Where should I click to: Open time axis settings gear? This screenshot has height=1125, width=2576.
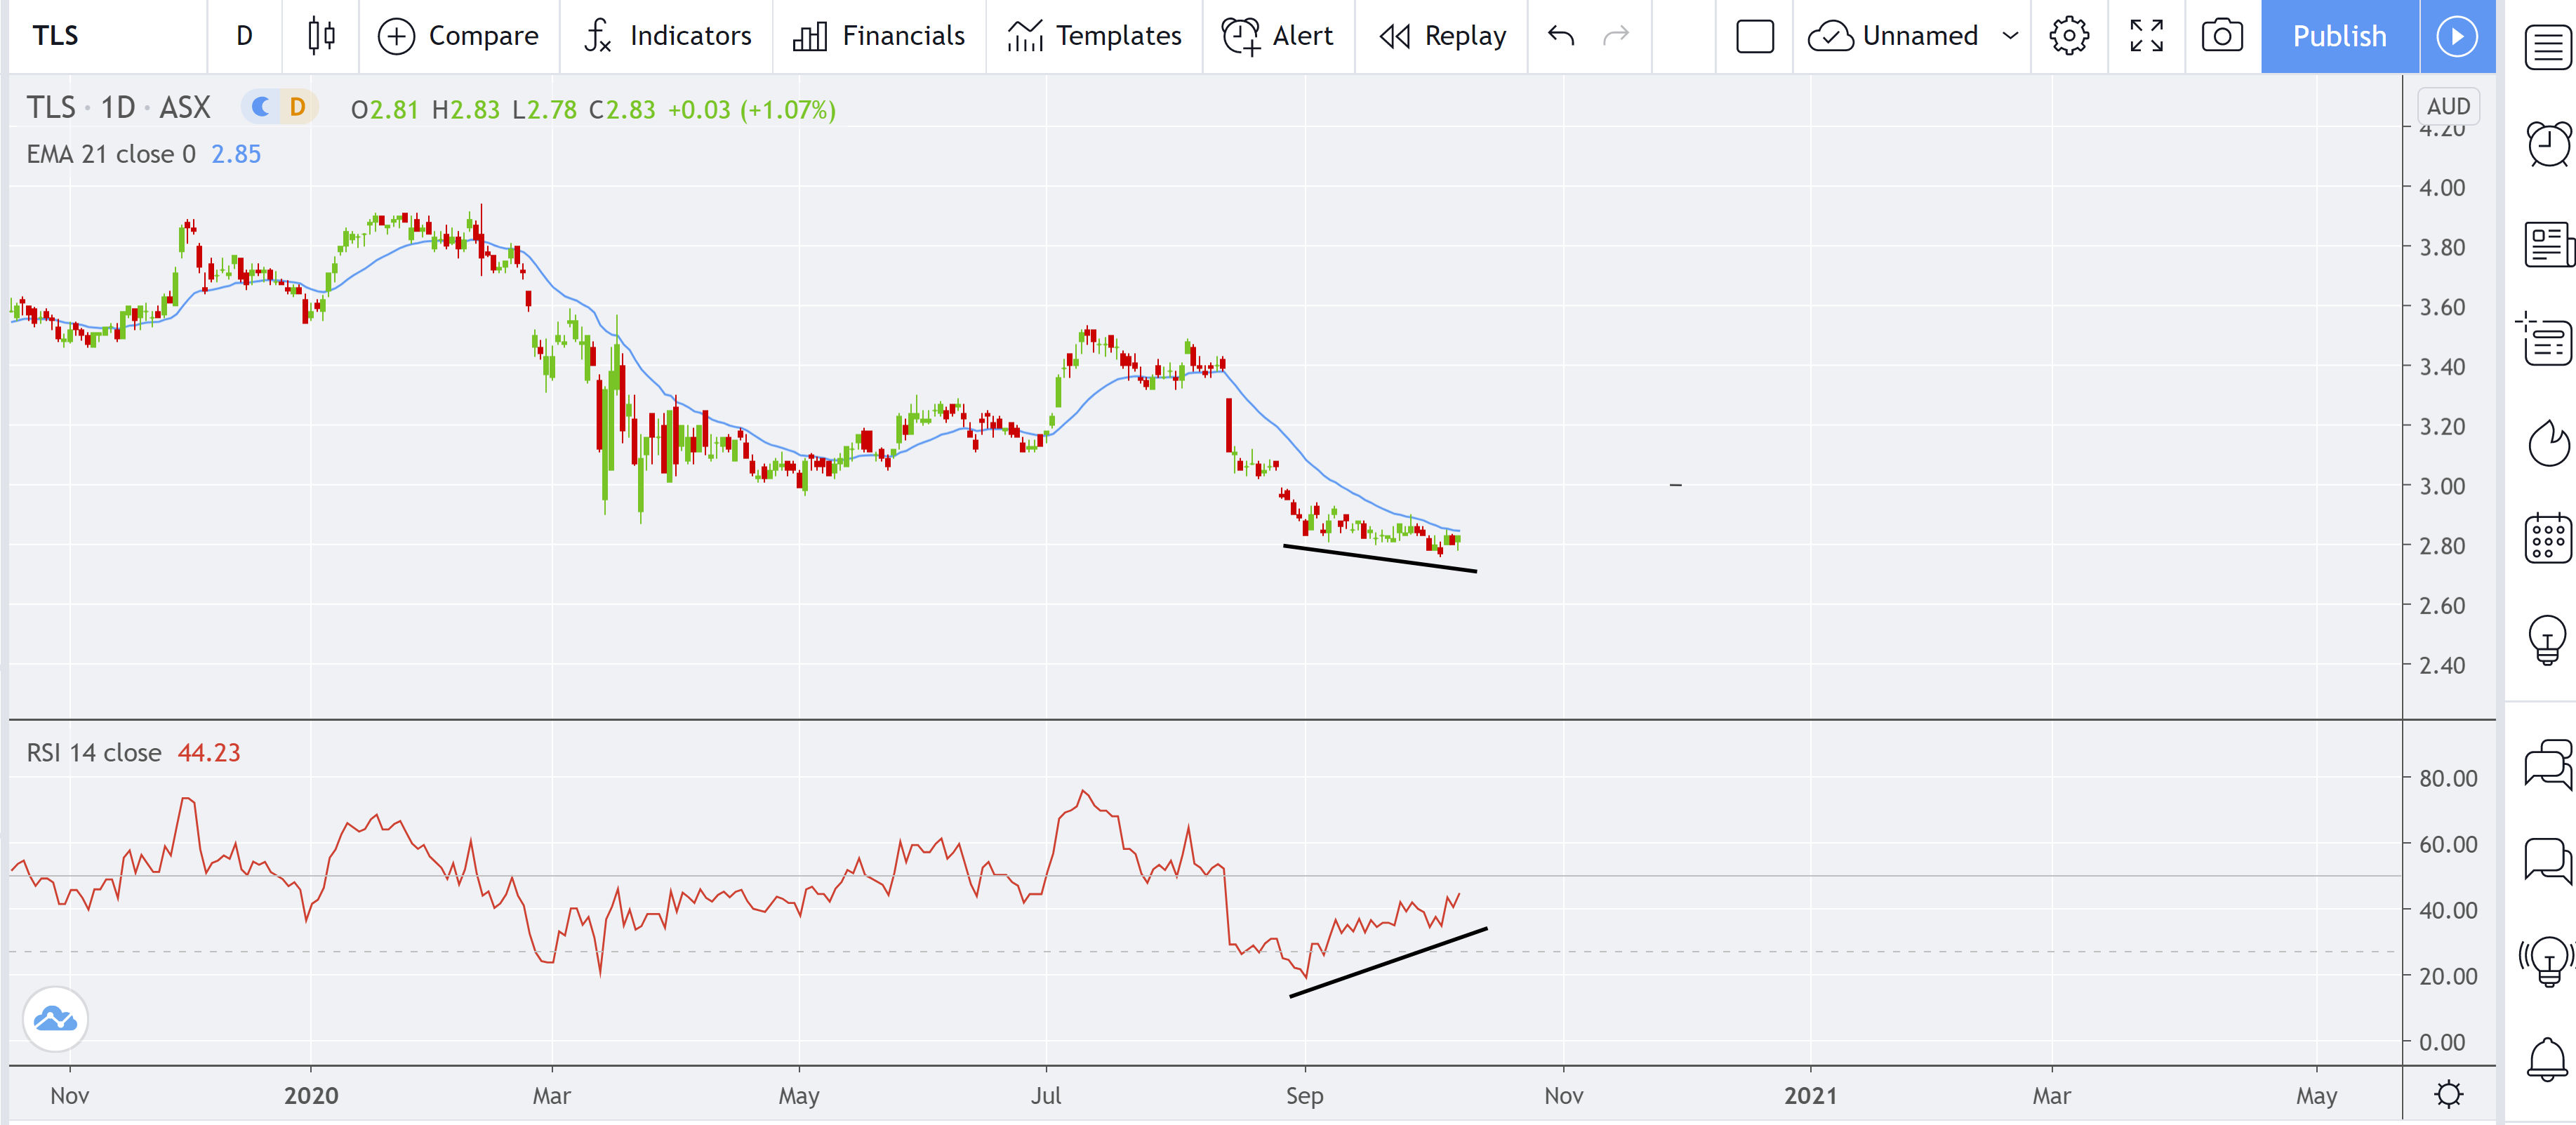(2448, 1094)
